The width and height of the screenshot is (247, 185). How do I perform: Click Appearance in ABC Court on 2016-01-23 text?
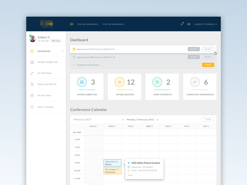96,57
